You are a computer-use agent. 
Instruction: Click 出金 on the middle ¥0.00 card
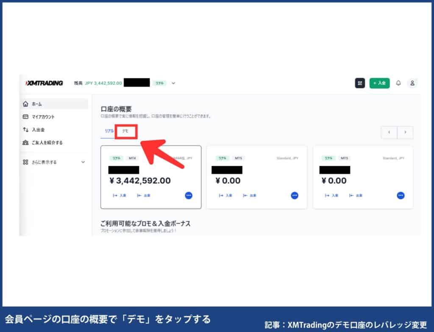pos(249,195)
